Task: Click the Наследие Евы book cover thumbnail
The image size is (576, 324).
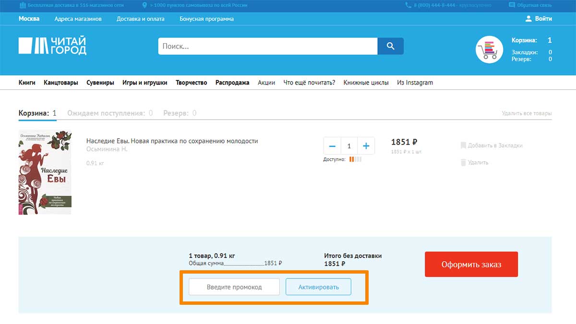Action: tap(45, 172)
